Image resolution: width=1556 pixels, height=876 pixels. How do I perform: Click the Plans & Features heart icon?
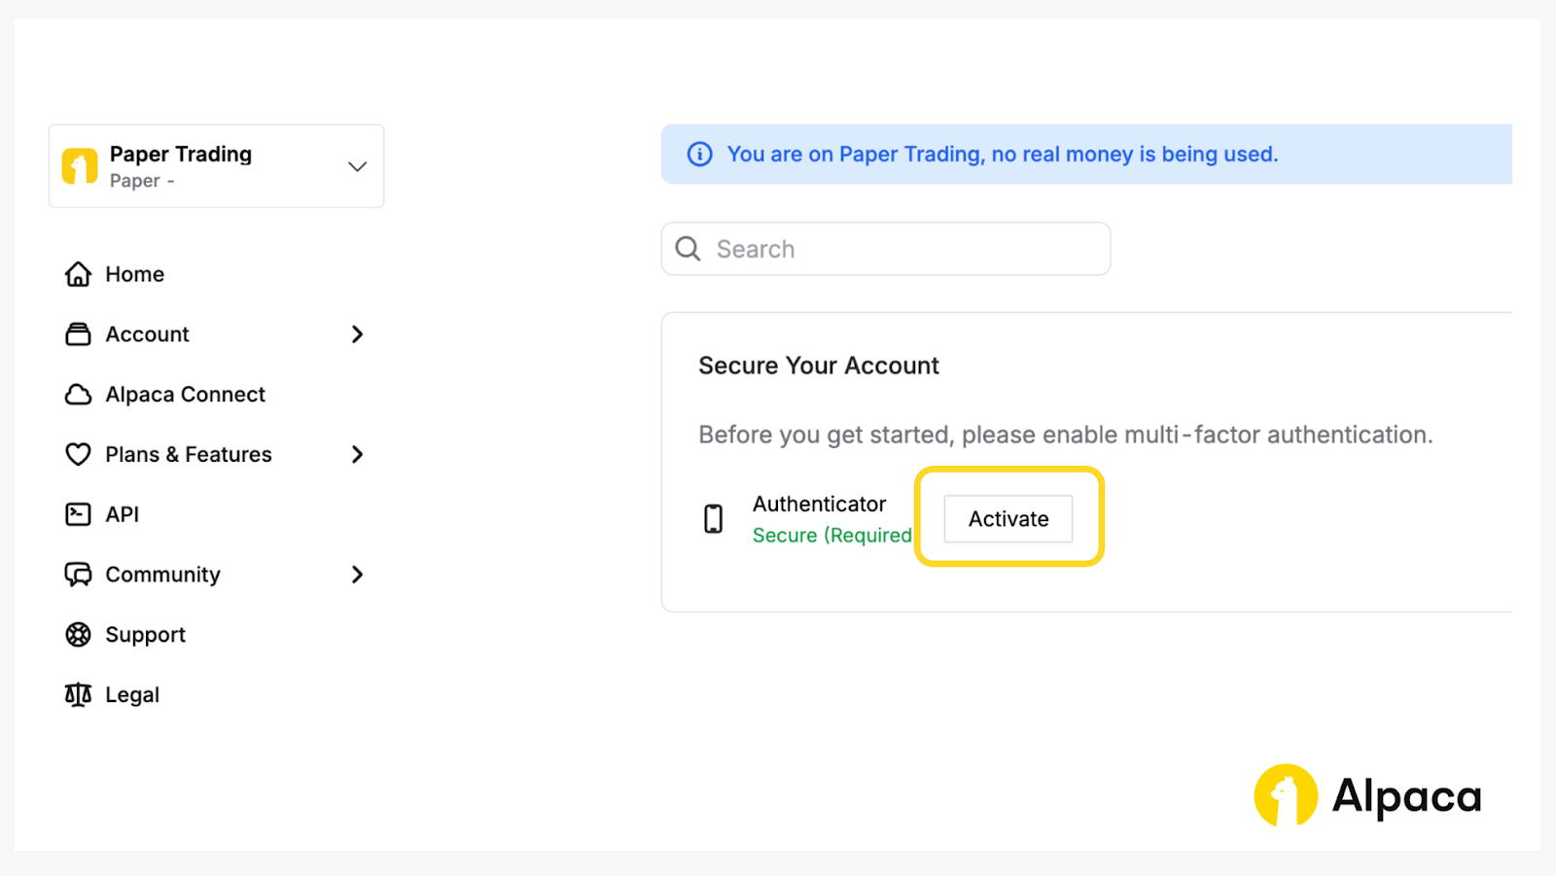point(78,454)
